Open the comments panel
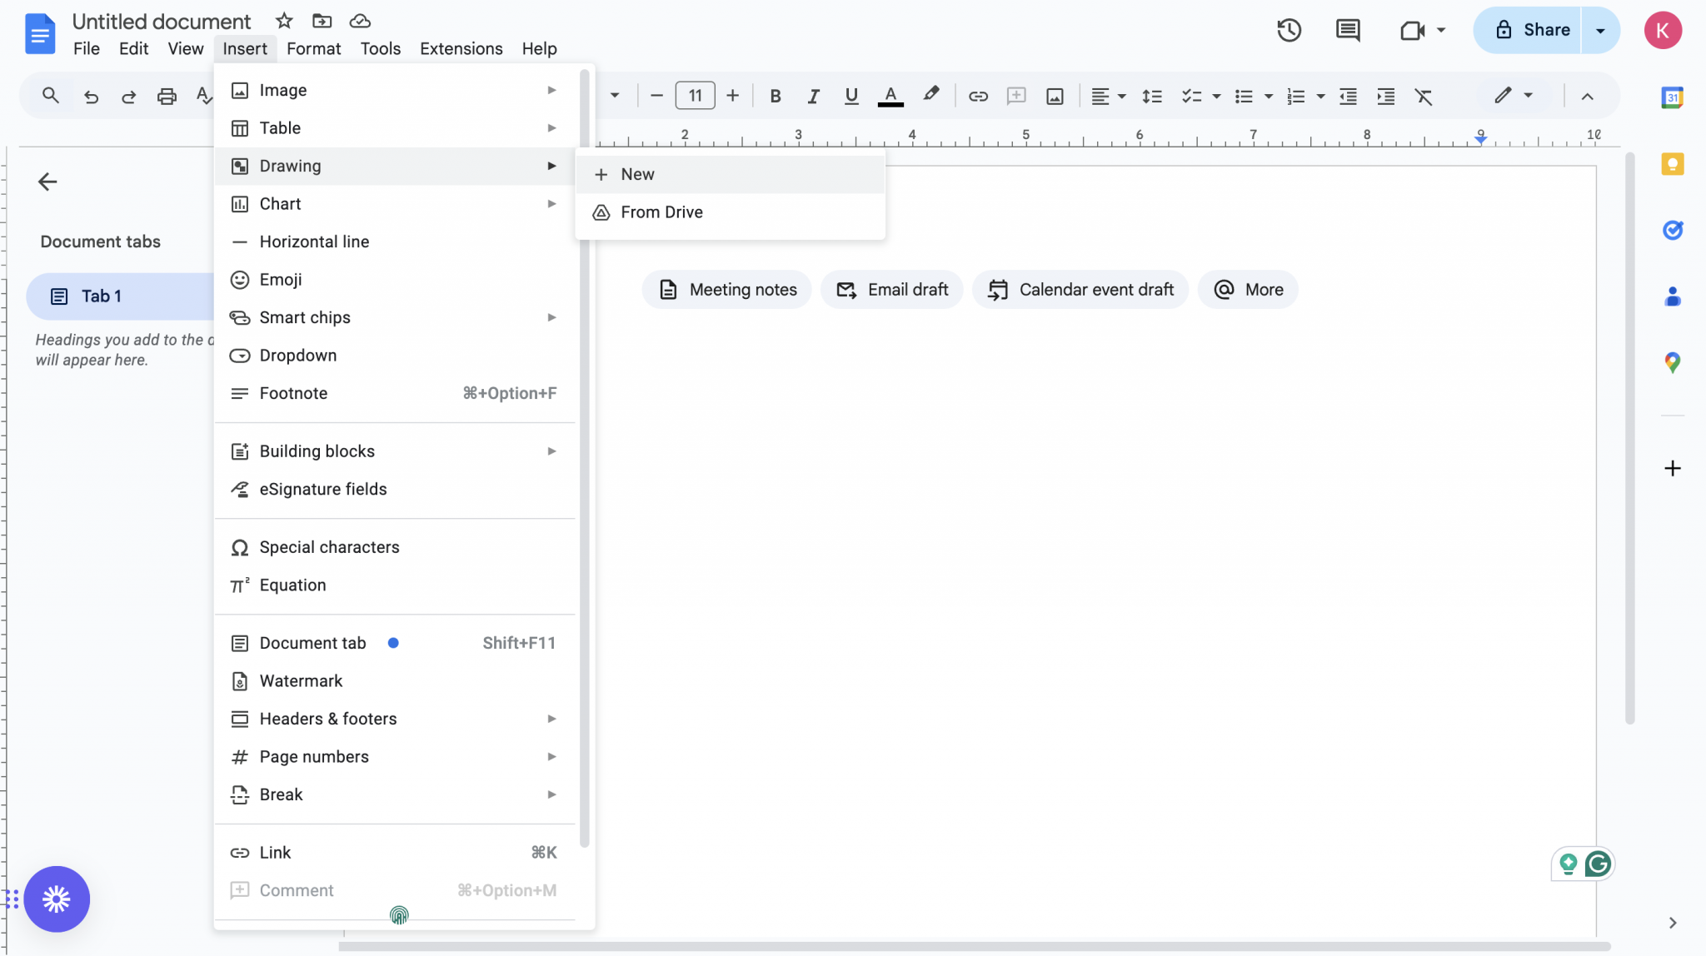The image size is (1706, 956). click(1348, 30)
